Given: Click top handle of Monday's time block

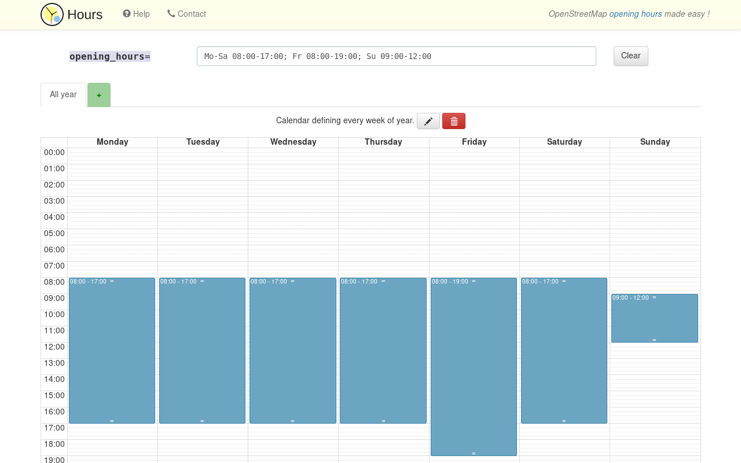Looking at the screenshot, I should click(x=112, y=281).
